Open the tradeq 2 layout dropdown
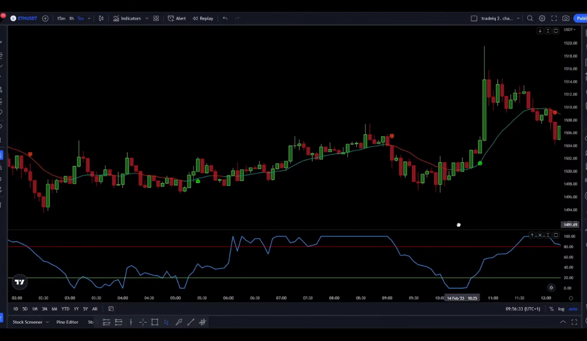This screenshot has width=587, height=341. point(518,18)
